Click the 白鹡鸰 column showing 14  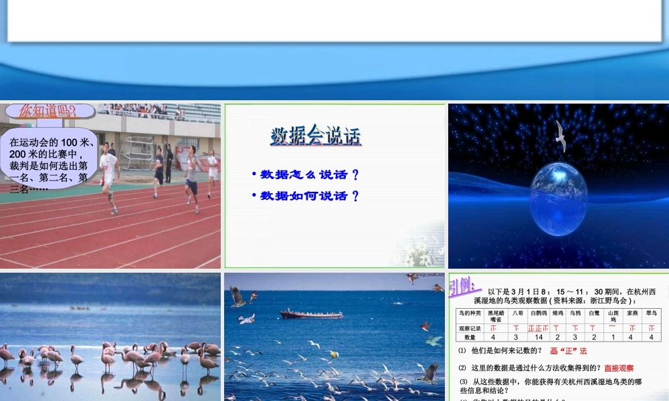tap(540, 336)
